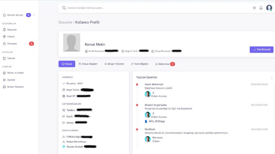Click the Atanan Avukat scales icon

[64, 147]
